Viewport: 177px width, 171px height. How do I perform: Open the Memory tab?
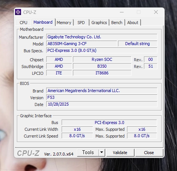coord(64,23)
